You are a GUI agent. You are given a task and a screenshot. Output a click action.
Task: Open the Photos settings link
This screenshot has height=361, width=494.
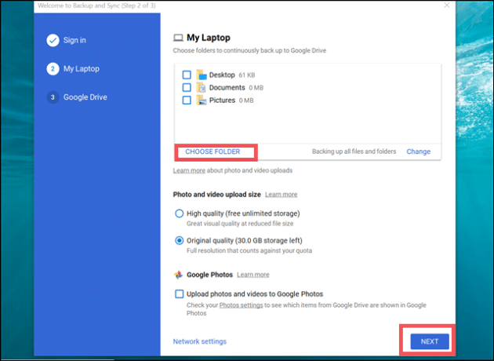pyautogui.click(x=241, y=305)
